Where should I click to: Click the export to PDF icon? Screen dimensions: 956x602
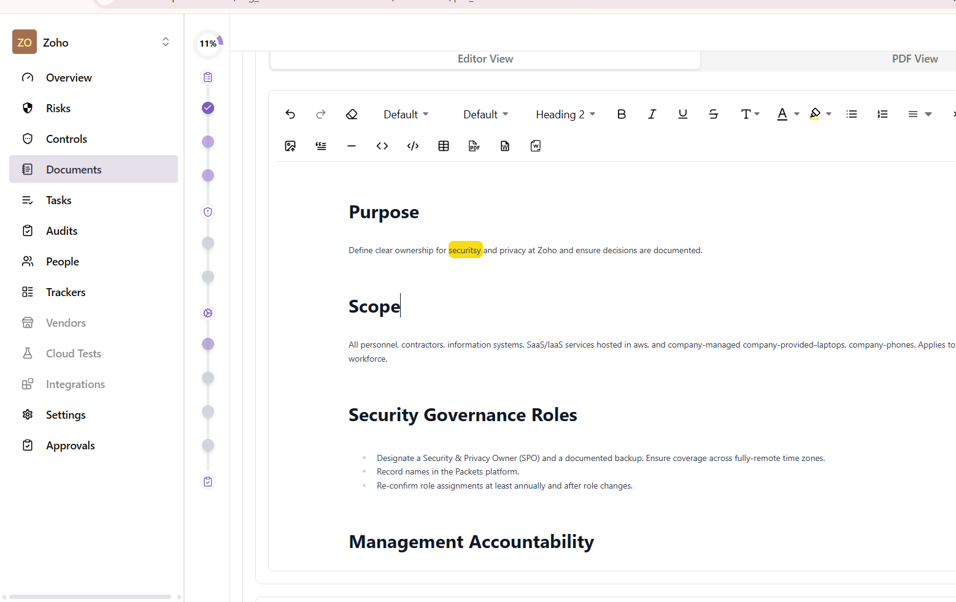click(474, 146)
